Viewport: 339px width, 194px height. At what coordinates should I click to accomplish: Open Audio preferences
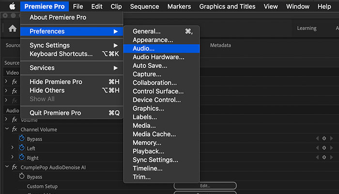161,48
